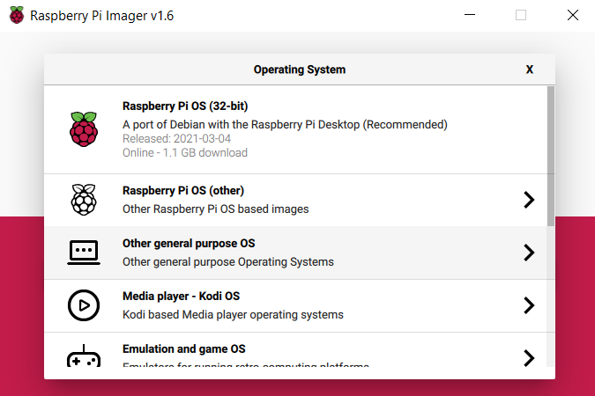Click "Online - 1.1 GB download" text

click(185, 153)
